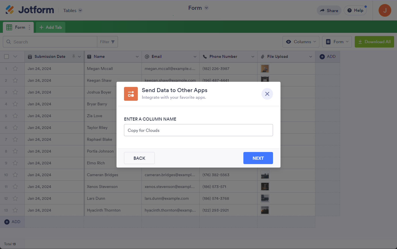Click the pin icon on Submission Date column
397x249 pixels.
click(73, 56)
